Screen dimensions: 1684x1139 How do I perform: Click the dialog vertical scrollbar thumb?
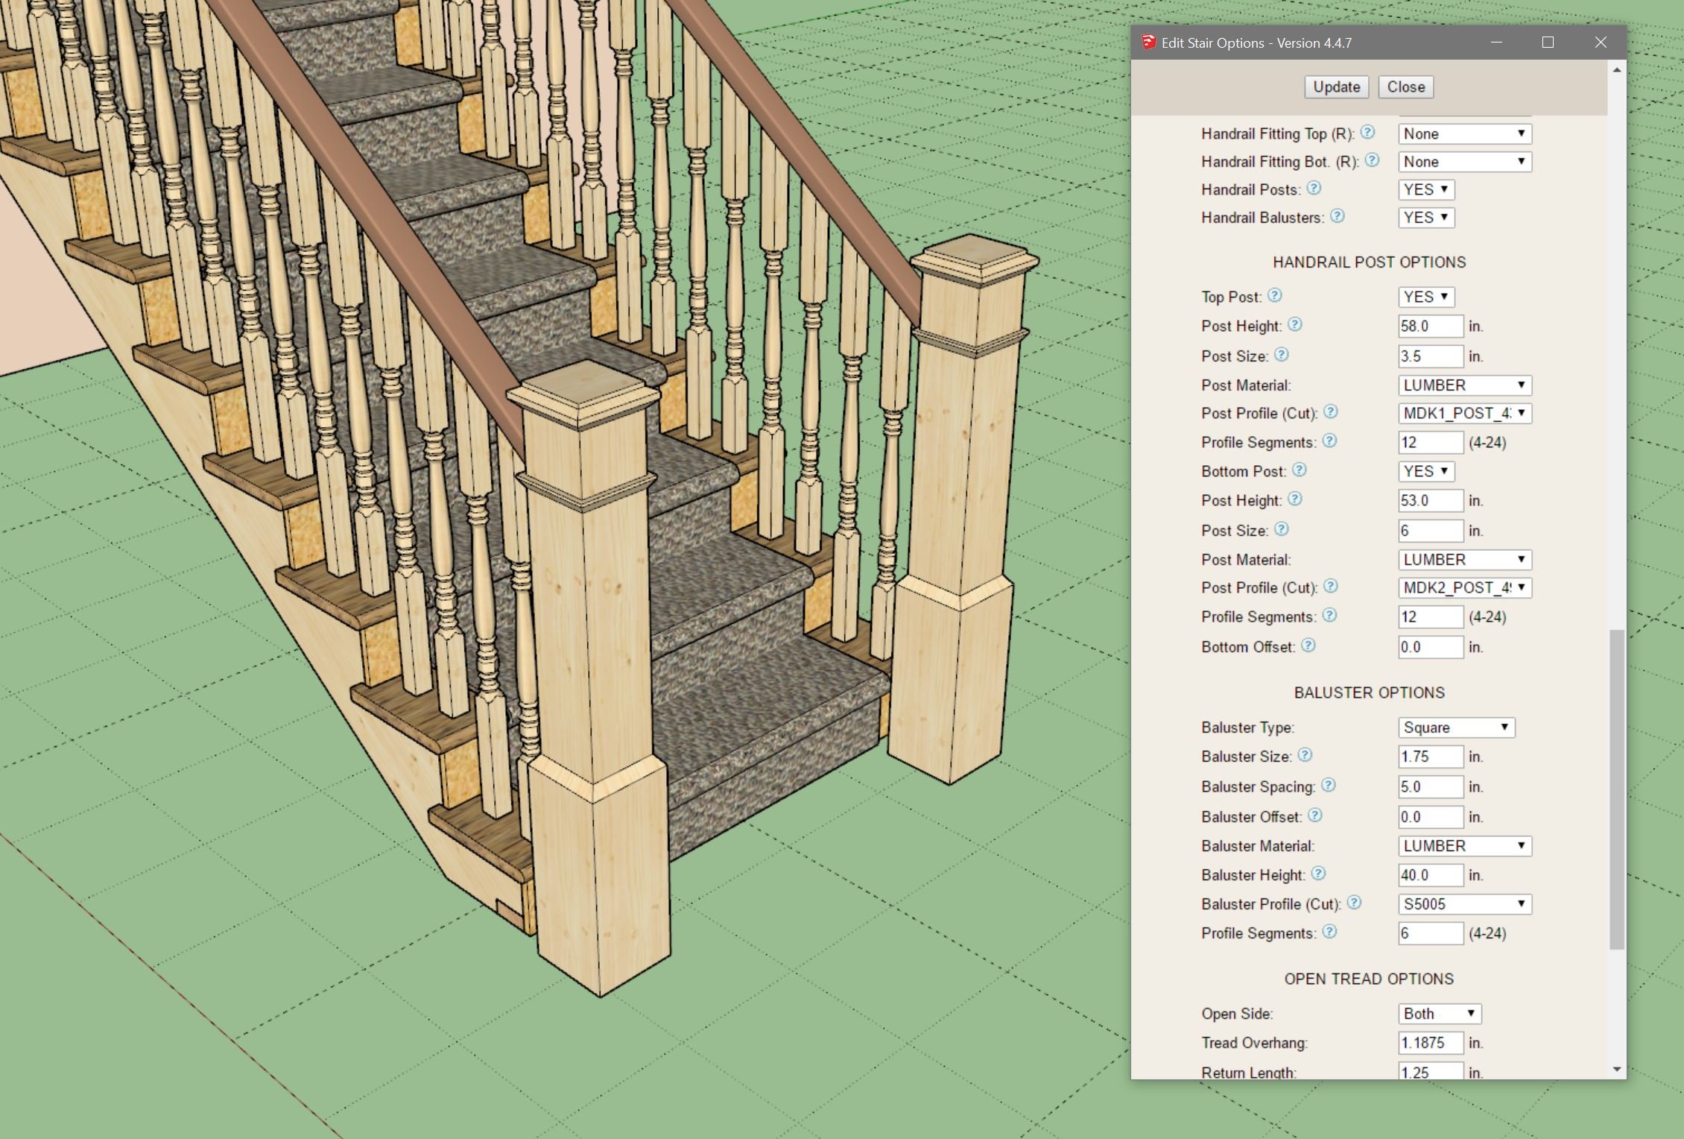click(x=1616, y=789)
